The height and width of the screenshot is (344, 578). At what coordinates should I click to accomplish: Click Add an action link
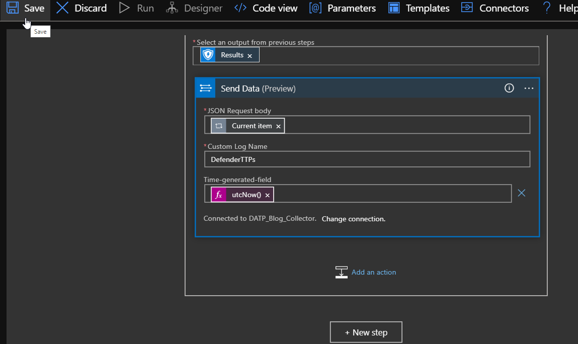(x=373, y=272)
